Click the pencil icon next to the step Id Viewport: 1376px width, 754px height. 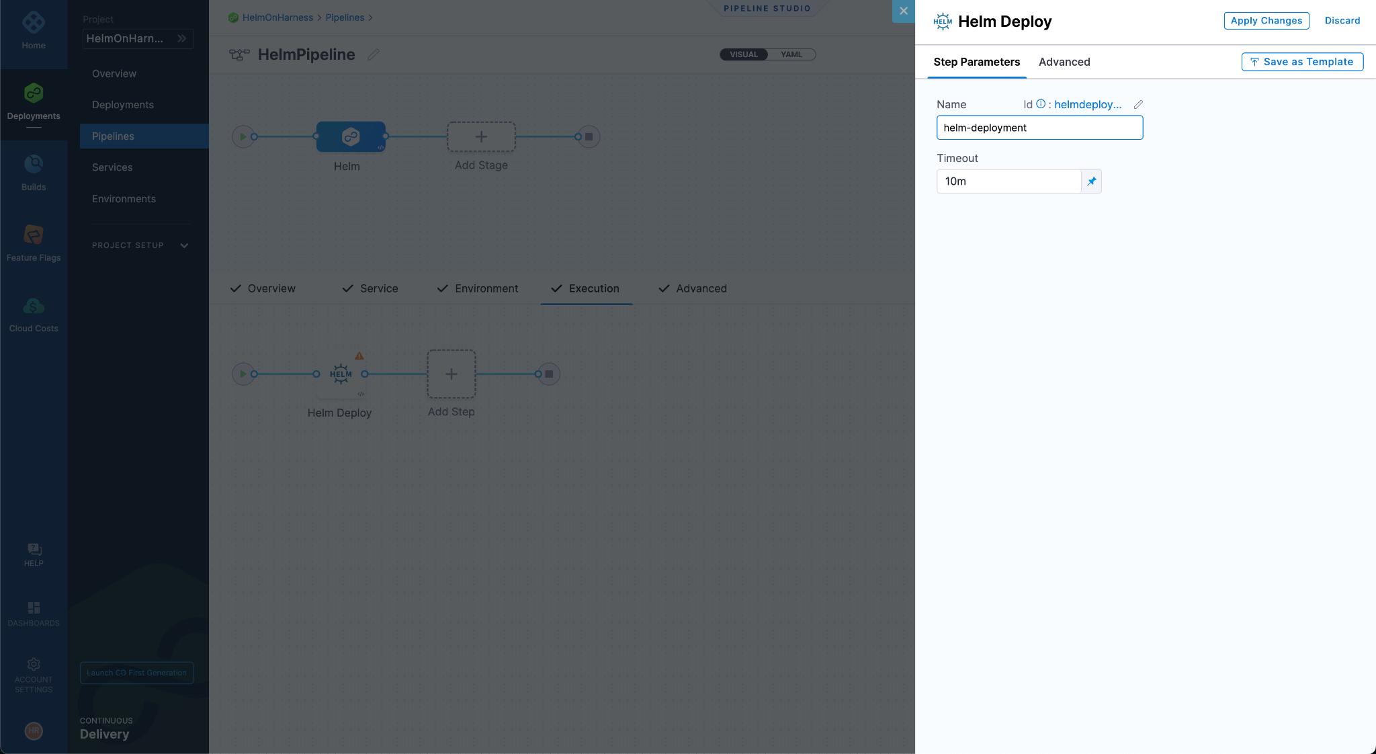pos(1137,104)
